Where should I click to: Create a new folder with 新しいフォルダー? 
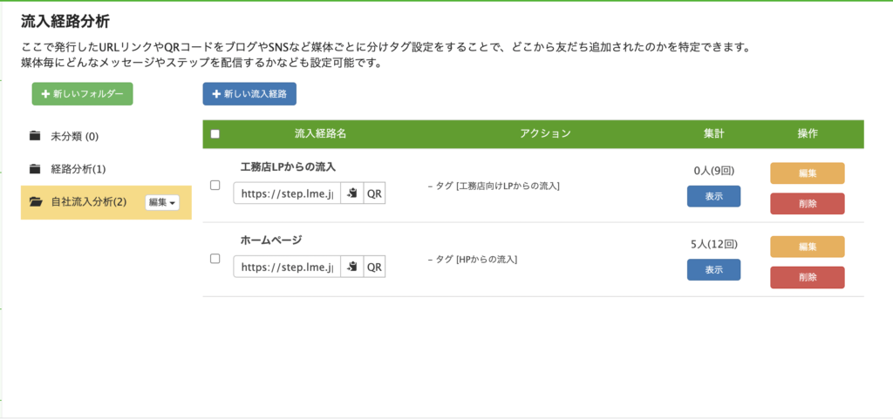click(x=83, y=94)
